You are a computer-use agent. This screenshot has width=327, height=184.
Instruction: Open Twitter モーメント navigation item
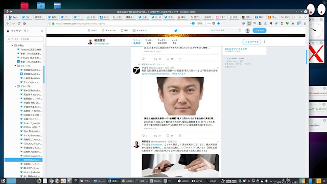(109, 31)
